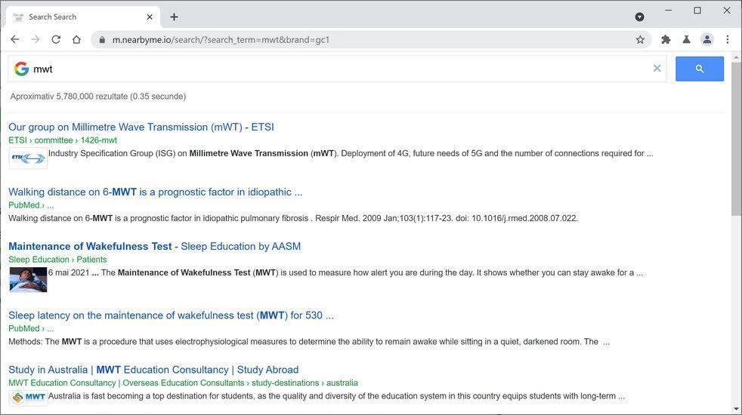The image size is (742, 415).
Task: Open the extensions puzzle icon
Action: coord(666,39)
